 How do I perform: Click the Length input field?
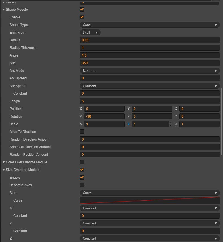[x=150, y=101]
